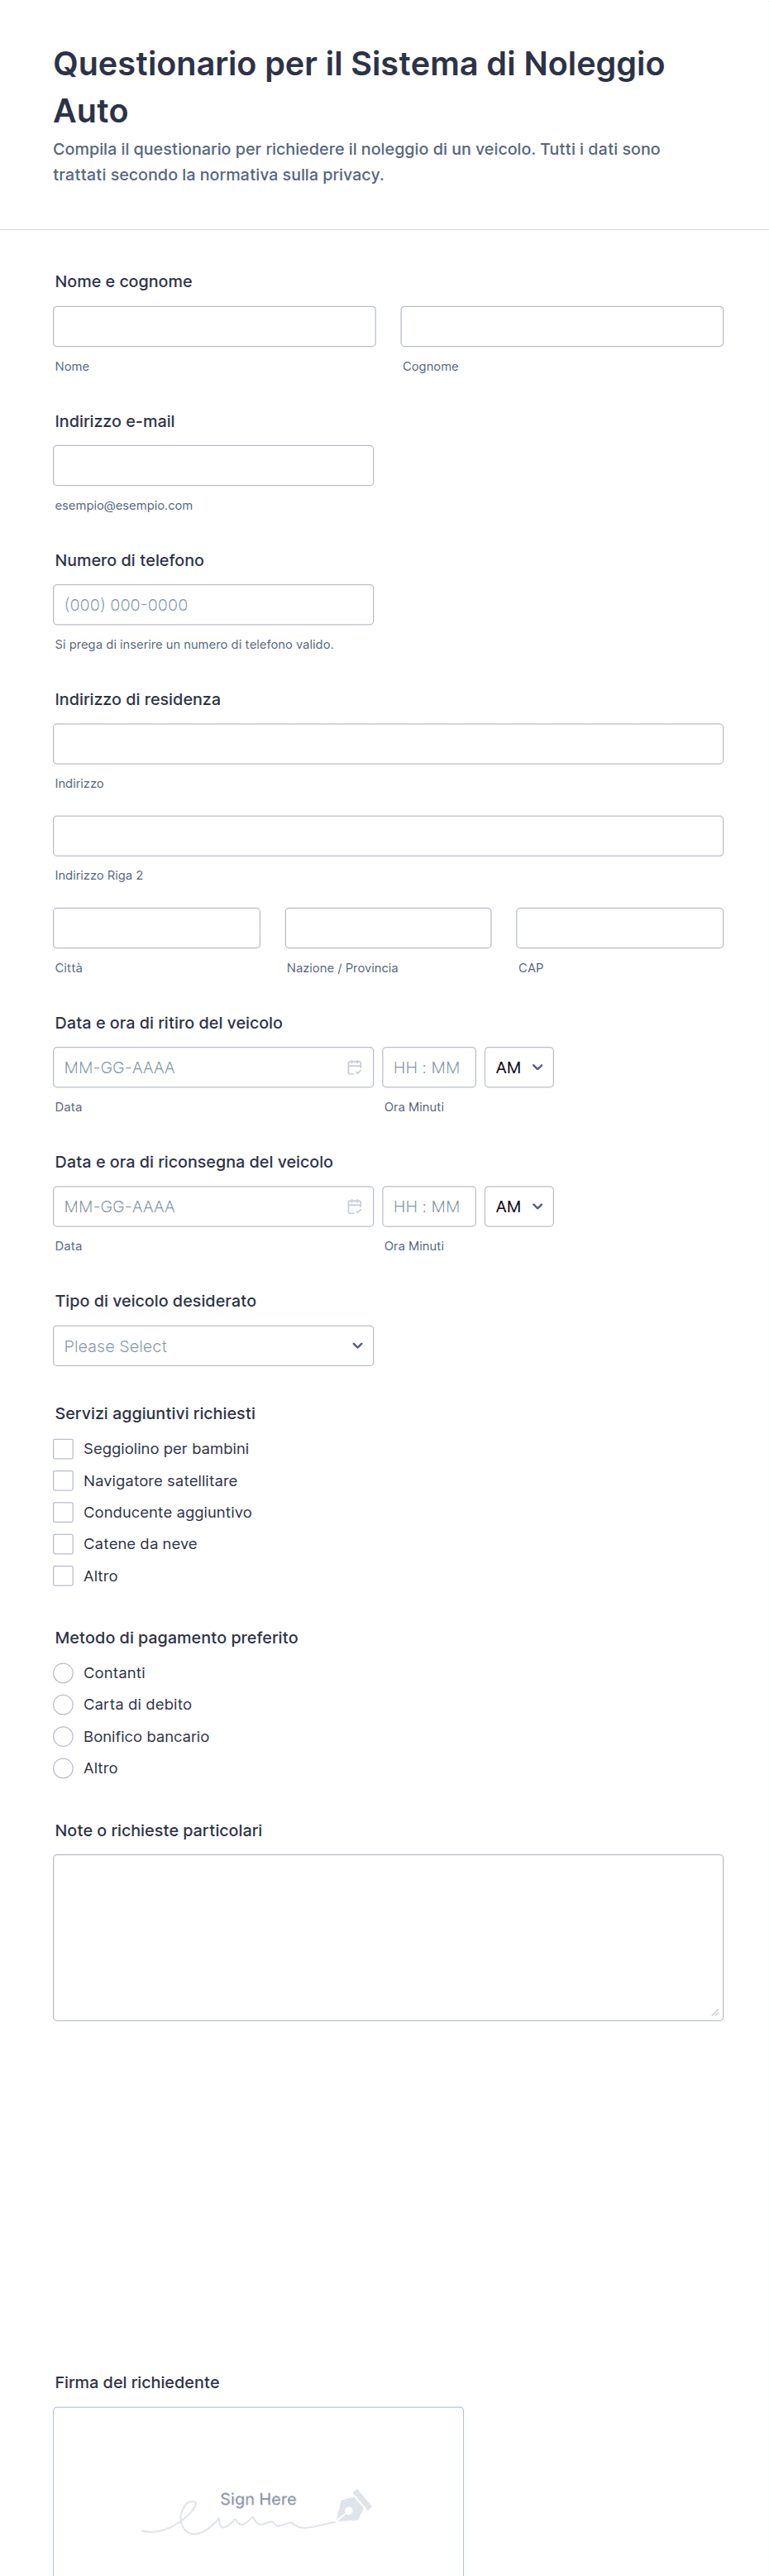Viewport: 769px width, 2576px height.
Task: Check the Seggiolino per bambini option
Action: pyautogui.click(x=64, y=1448)
